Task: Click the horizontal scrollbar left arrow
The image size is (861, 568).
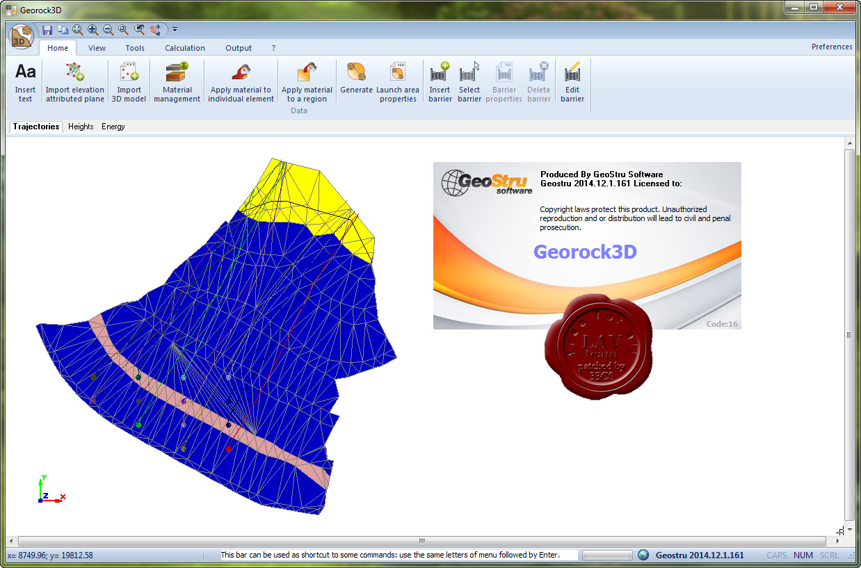Action: tap(11, 541)
